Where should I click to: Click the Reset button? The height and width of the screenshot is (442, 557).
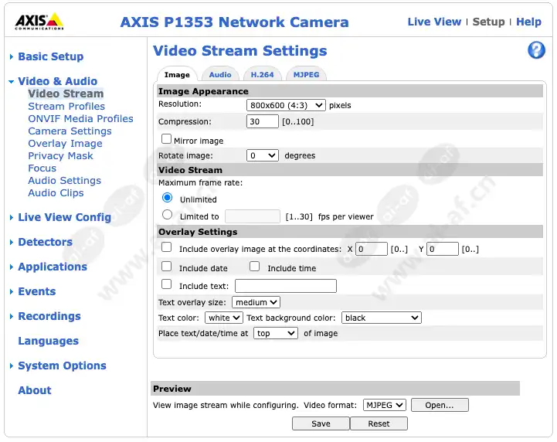tap(379, 423)
